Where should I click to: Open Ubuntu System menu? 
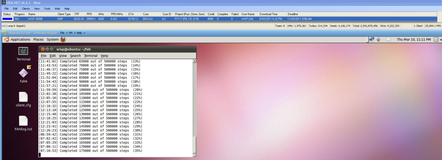[x=53, y=40]
